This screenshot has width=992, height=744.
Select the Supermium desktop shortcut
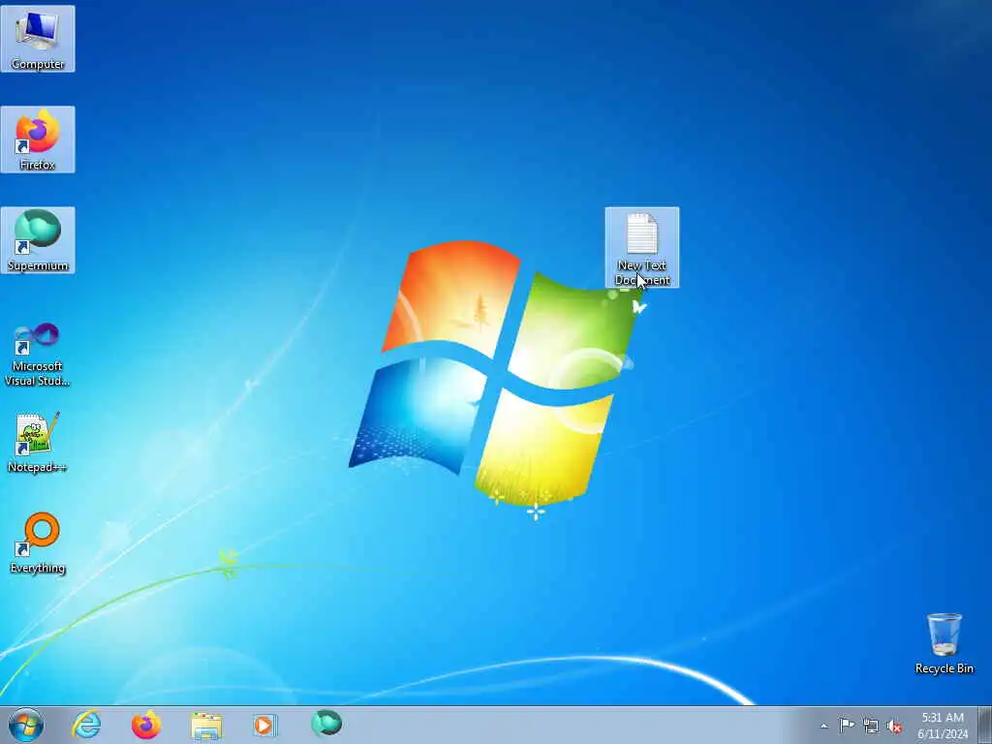(x=38, y=240)
